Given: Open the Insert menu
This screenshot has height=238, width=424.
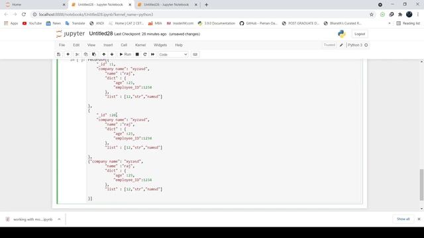Looking at the screenshot, I should click(x=108, y=45).
